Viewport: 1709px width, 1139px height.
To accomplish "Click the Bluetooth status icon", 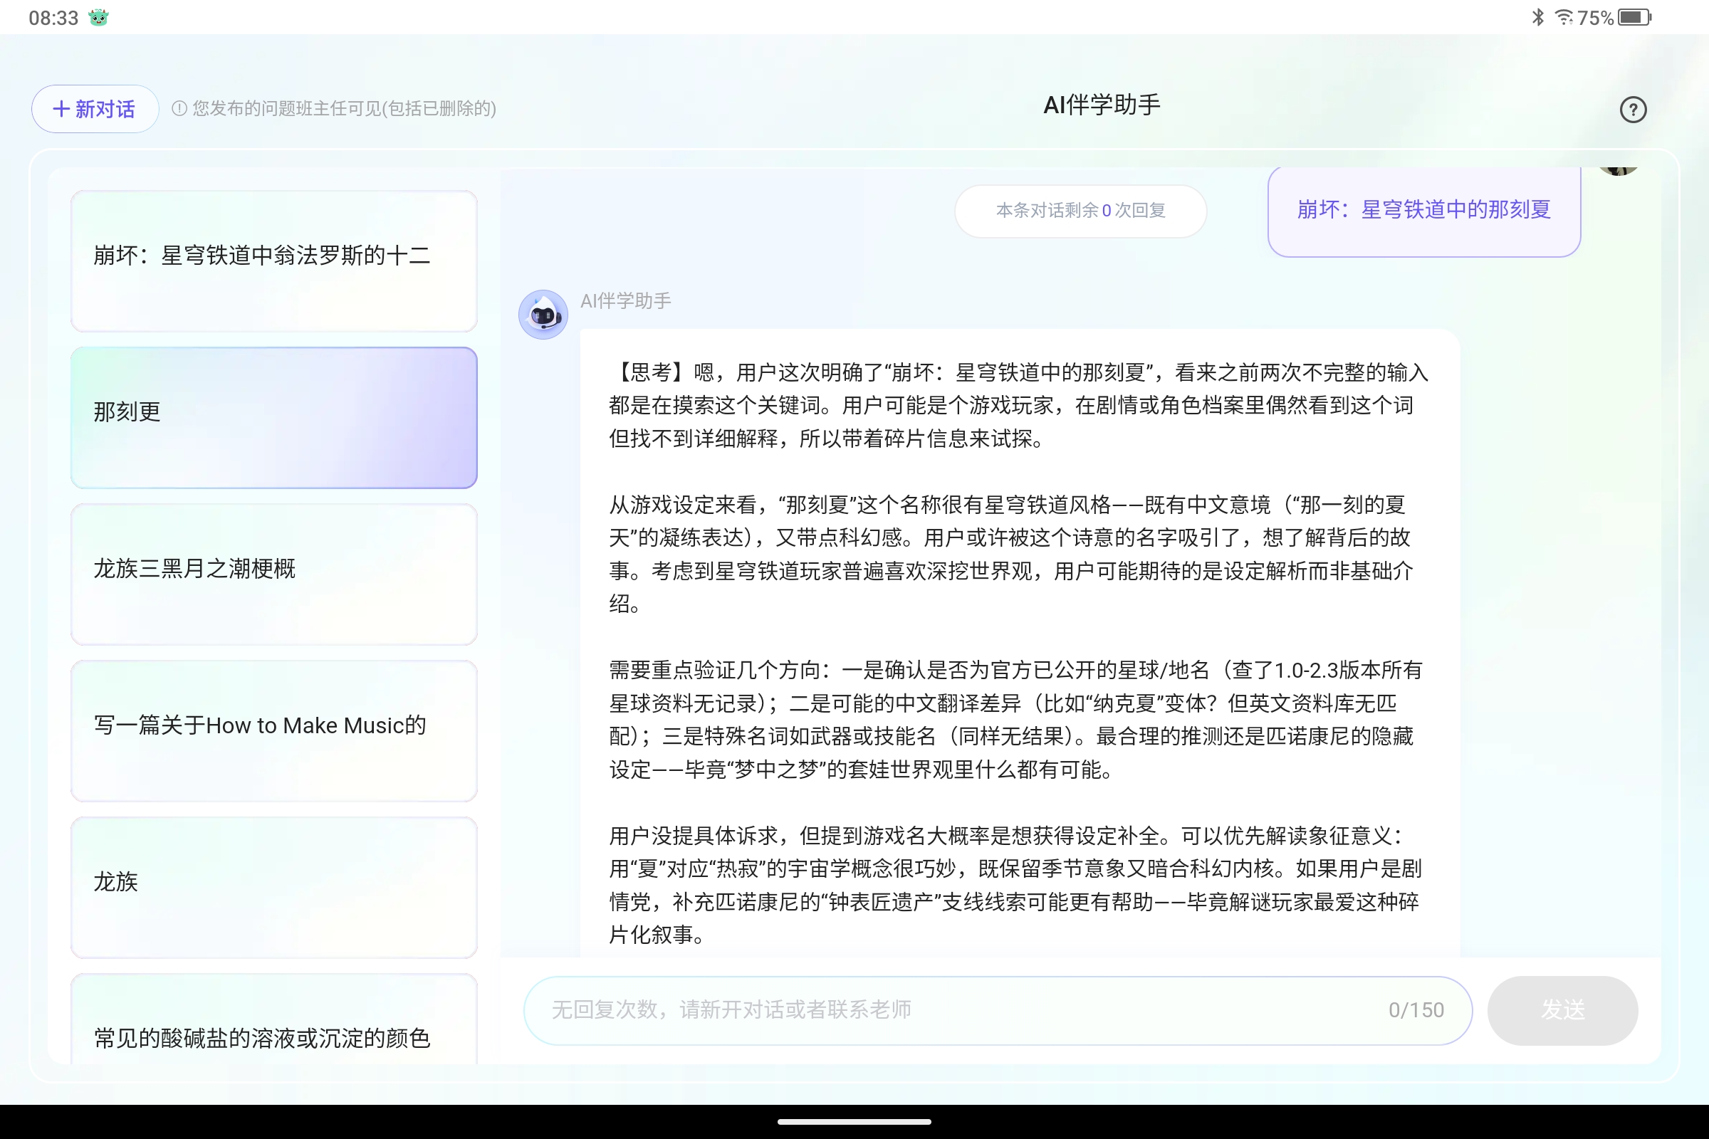I will click(1537, 16).
